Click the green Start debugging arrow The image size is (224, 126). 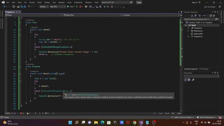(68, 7)
